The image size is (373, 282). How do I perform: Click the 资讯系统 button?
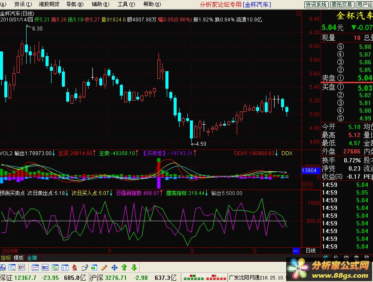pos(316,5)
